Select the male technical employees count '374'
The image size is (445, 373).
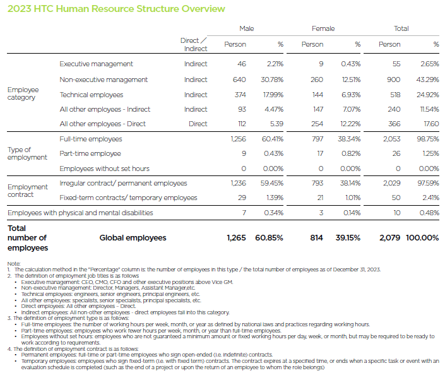[x=240, y=95]
